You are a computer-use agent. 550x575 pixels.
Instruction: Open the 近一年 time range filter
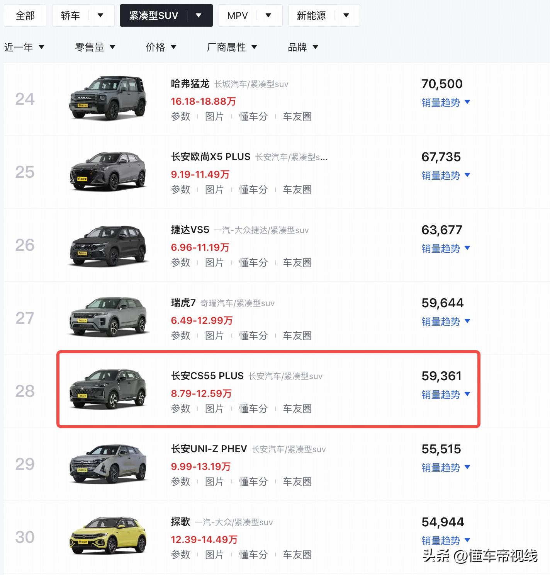click(24, 47)
